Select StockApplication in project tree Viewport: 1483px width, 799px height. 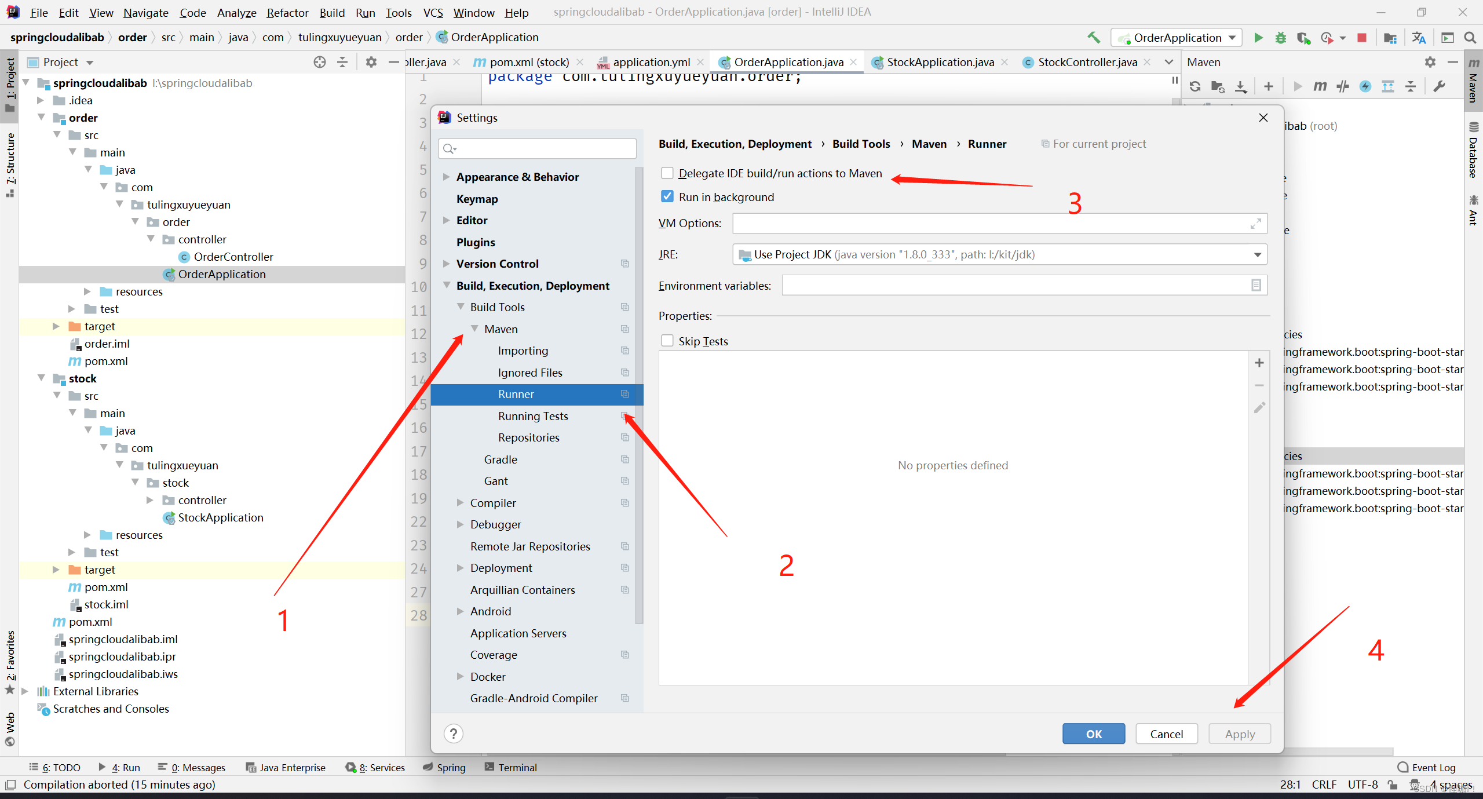click(x=220, y=517)
